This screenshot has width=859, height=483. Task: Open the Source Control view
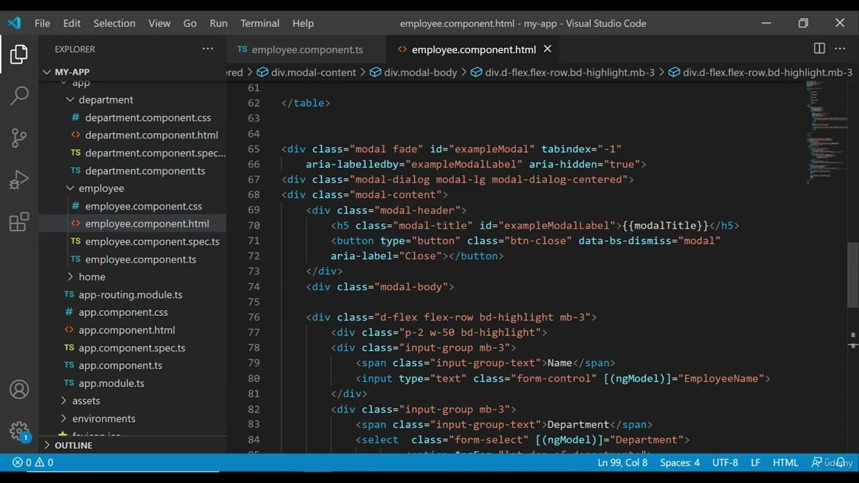19,138
